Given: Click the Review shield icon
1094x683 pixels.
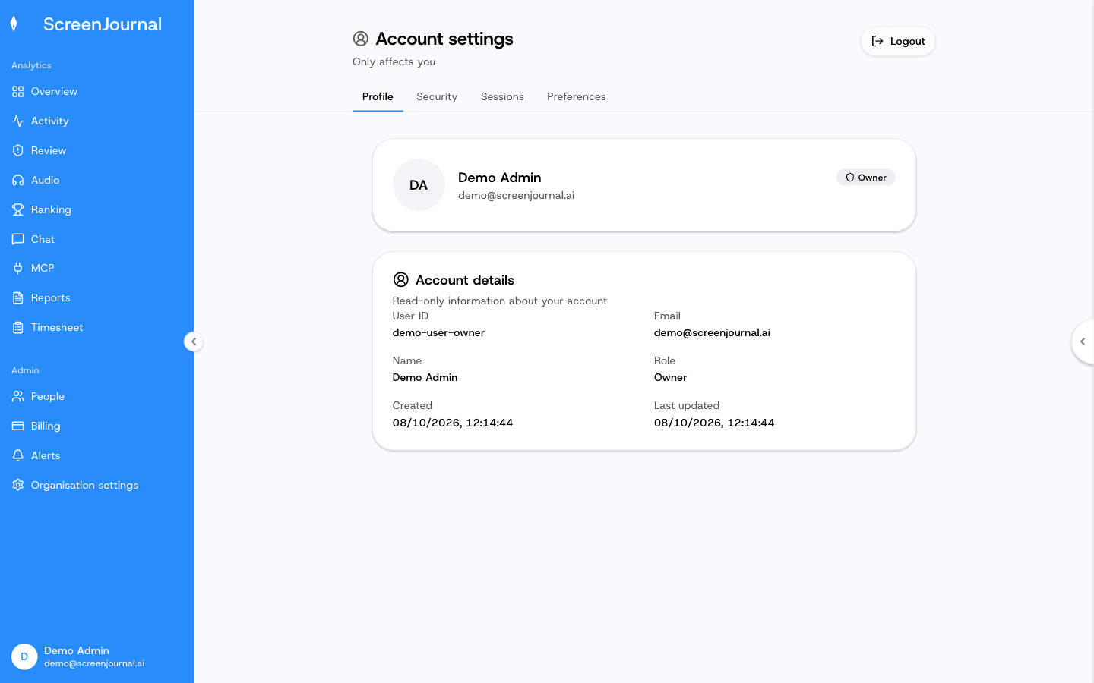Looking at the screenshot, I should 18,151.
